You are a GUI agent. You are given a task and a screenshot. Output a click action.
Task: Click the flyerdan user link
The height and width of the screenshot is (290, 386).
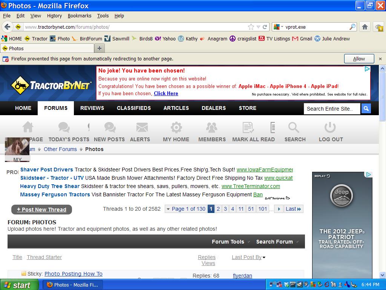(x=242, y=276)
